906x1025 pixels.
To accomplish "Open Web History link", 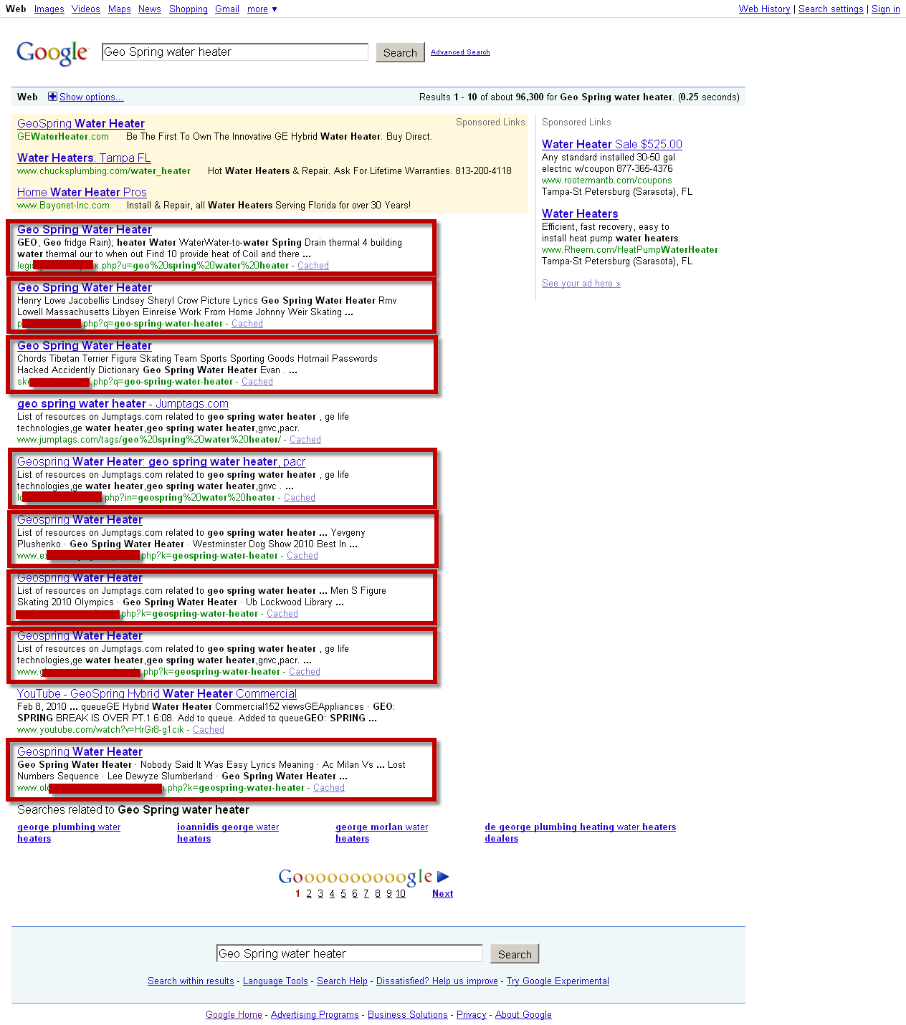I will click(765, 9).
